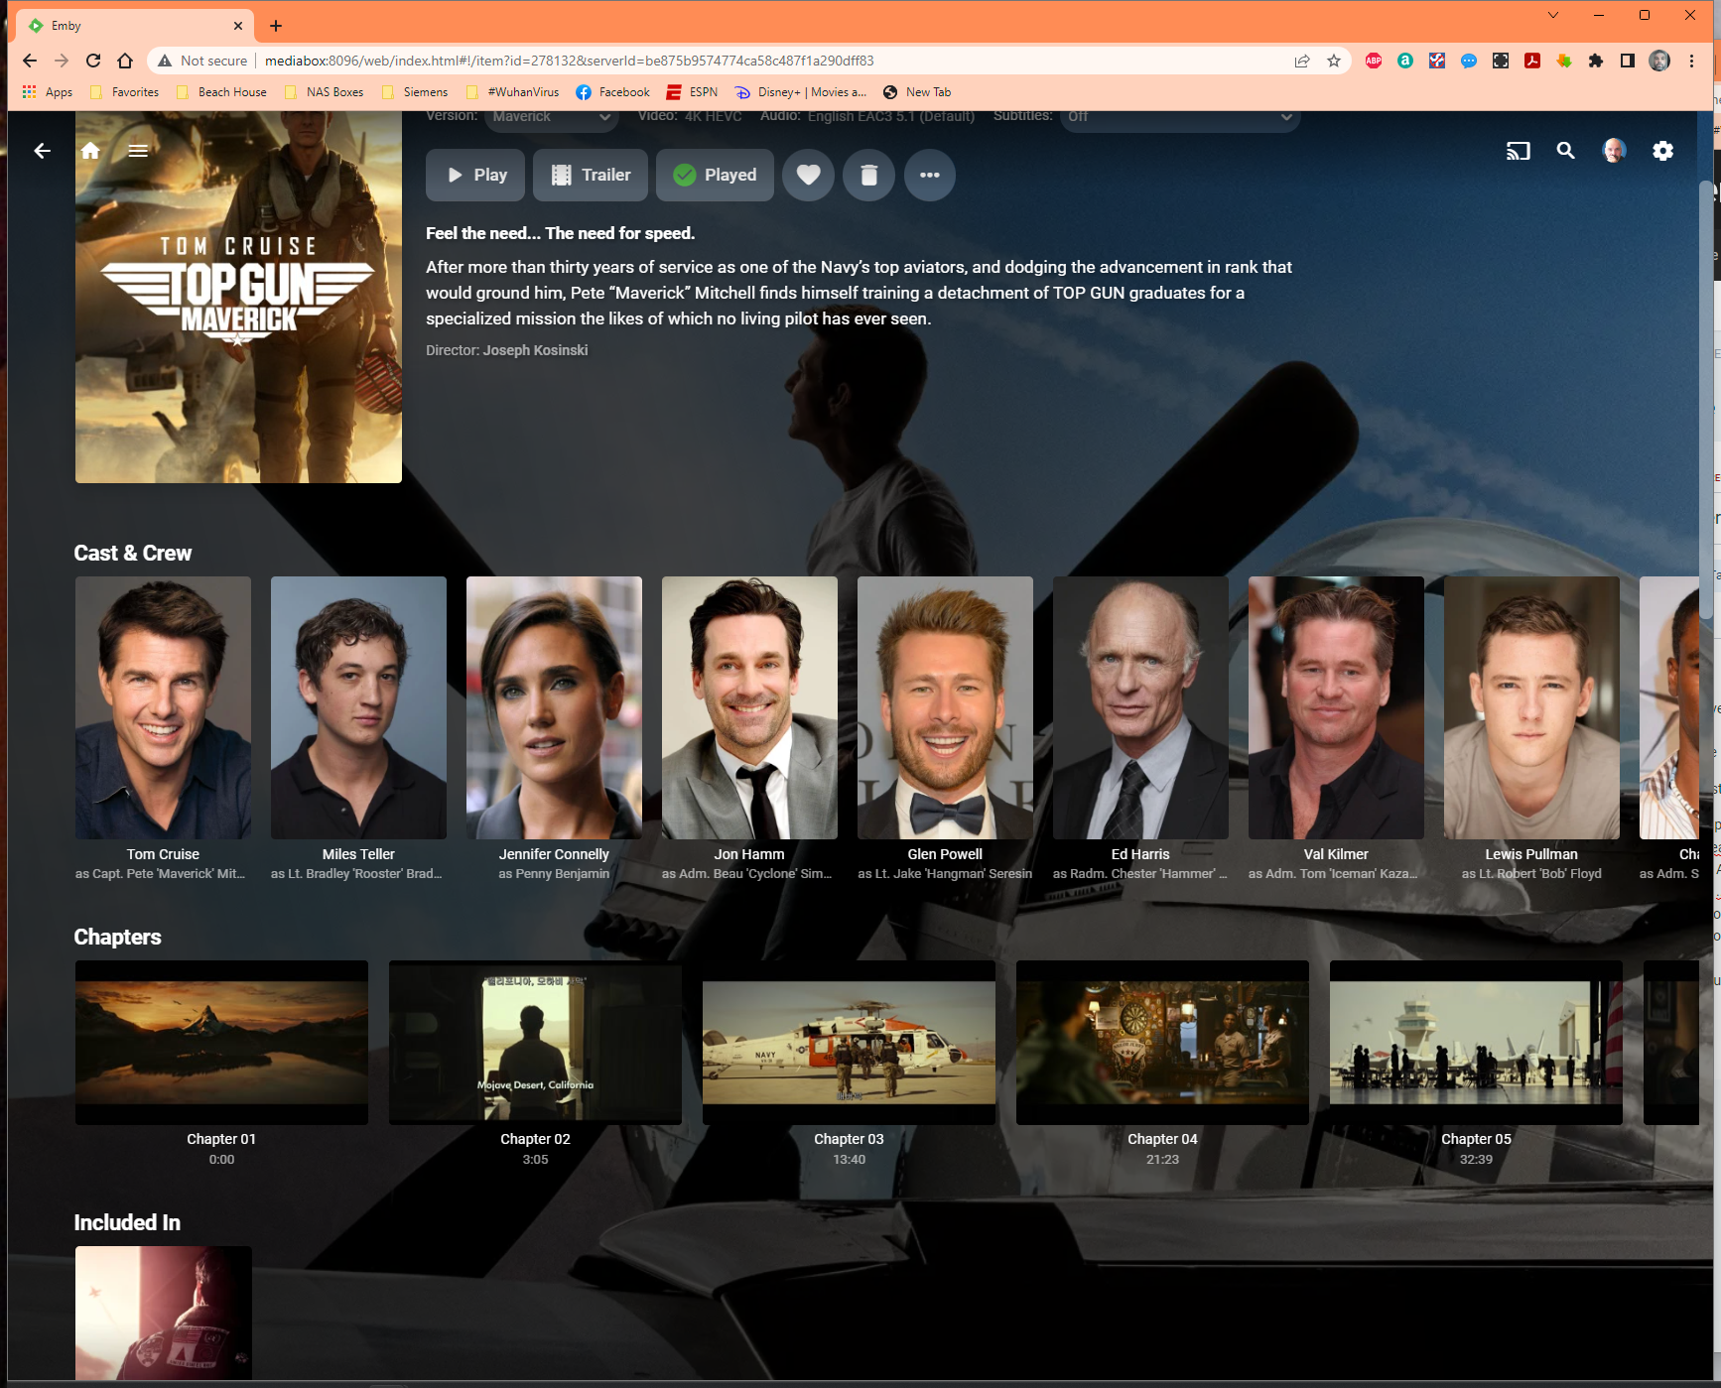The image size is (1721, 1388).
Task: Open the Adobe Acrobat extension icon
Action: pos(1532,61)
